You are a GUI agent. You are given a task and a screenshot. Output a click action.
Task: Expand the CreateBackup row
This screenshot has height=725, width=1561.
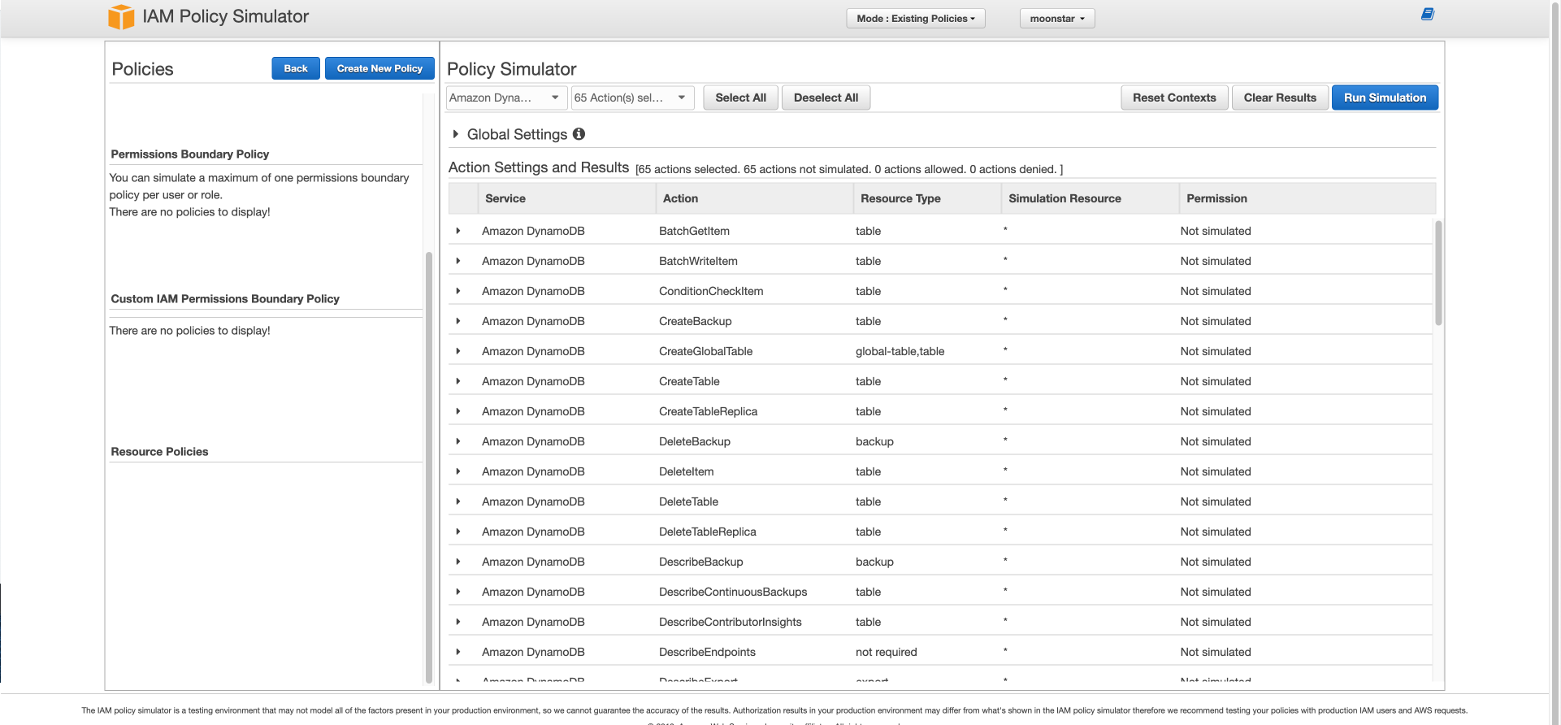pos(458,321)
